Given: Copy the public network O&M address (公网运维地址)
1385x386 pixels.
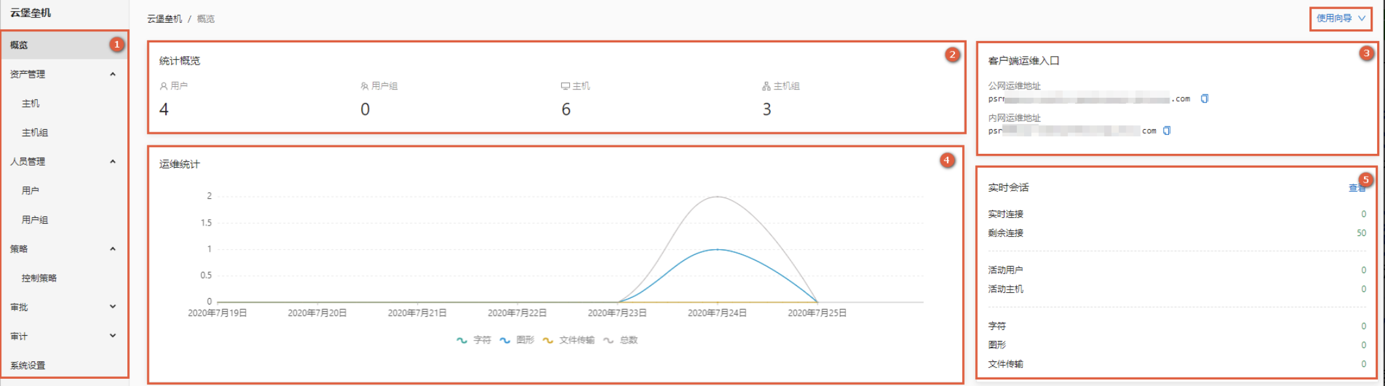Looking at the screenshot, I should pos(1204,99).
